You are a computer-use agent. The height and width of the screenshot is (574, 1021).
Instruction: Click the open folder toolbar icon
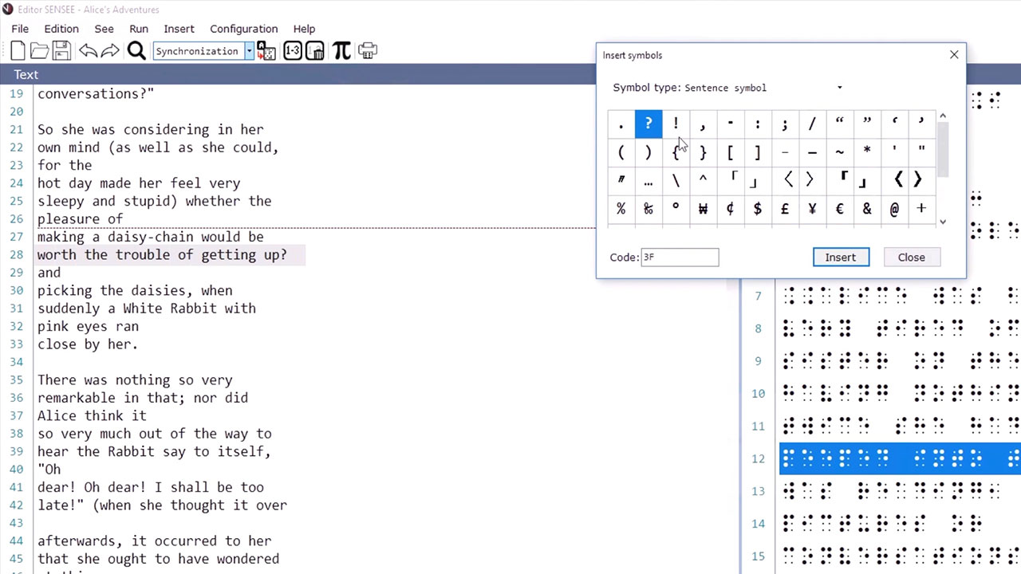(39, 51)
